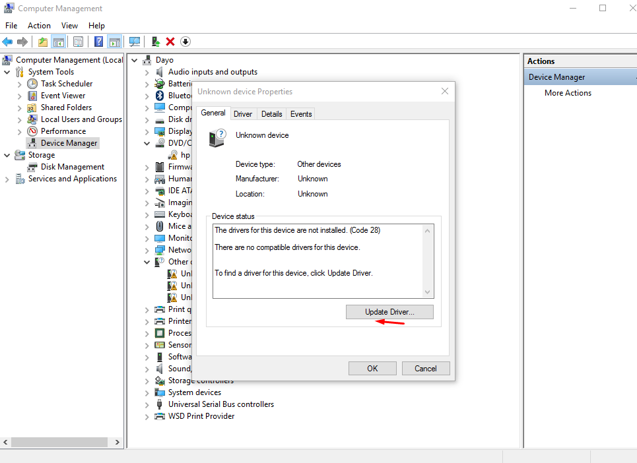The width and height of the screenshot is (637, 463).
Task: Toggle the Show/Hide action pane toolbar icon
Action: 114,42
